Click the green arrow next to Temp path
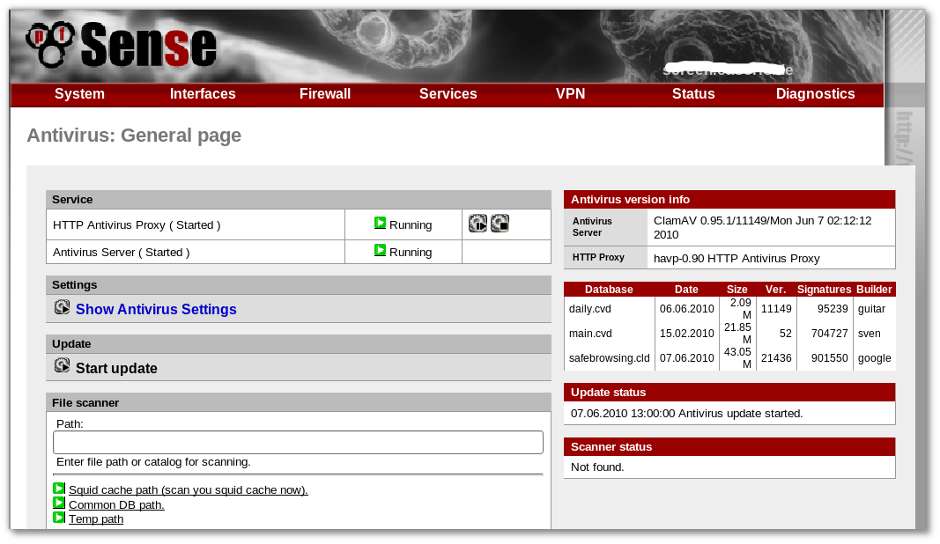The width and height of the screenshot is (940, 544). 59,517
